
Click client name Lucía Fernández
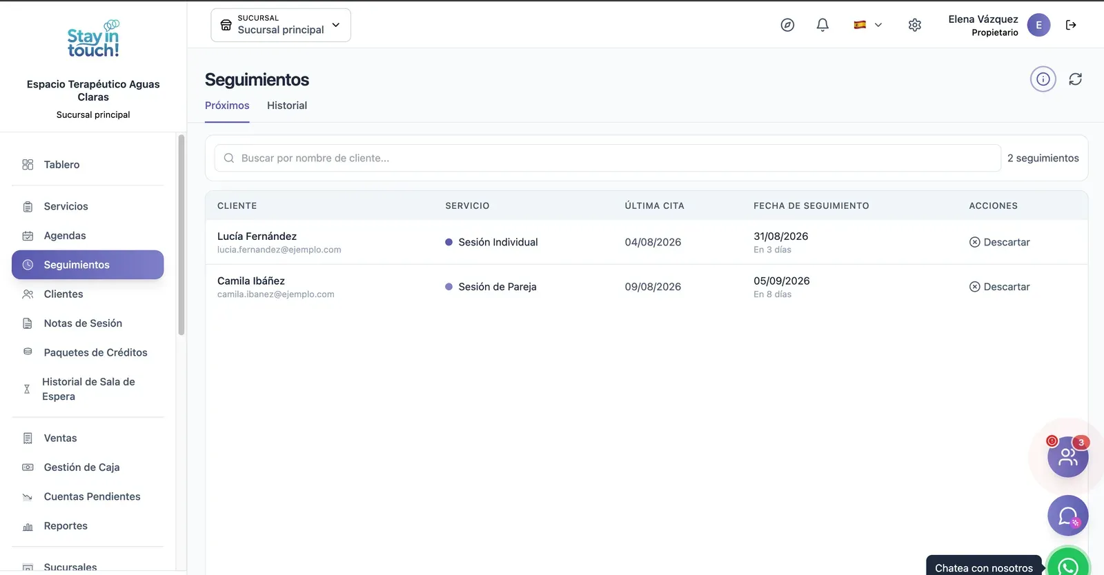[x=257, y=236]
